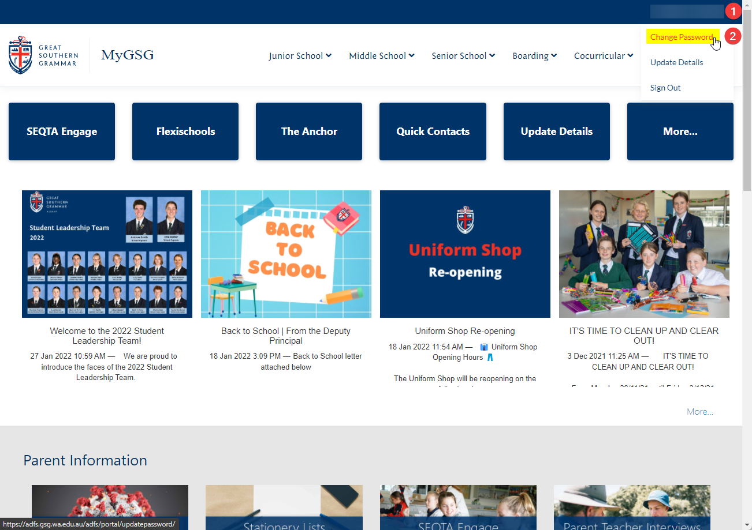The width and height of the screenshot is (752, 530).
Task: Expand the Middle School navigation menu
Action: (x=381, y=55)
